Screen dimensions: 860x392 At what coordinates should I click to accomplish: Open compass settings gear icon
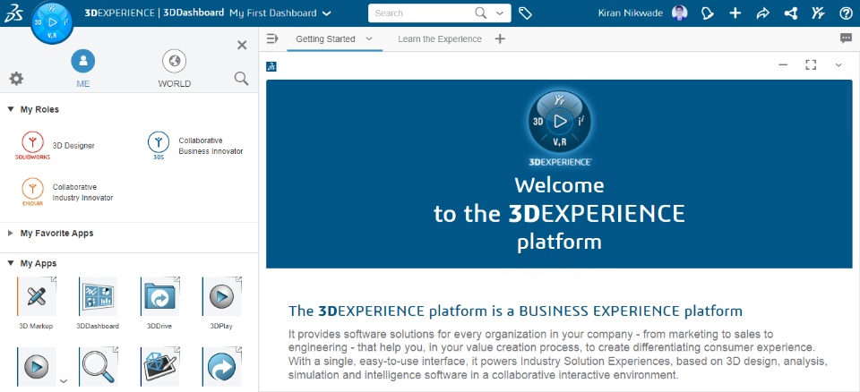16,79
